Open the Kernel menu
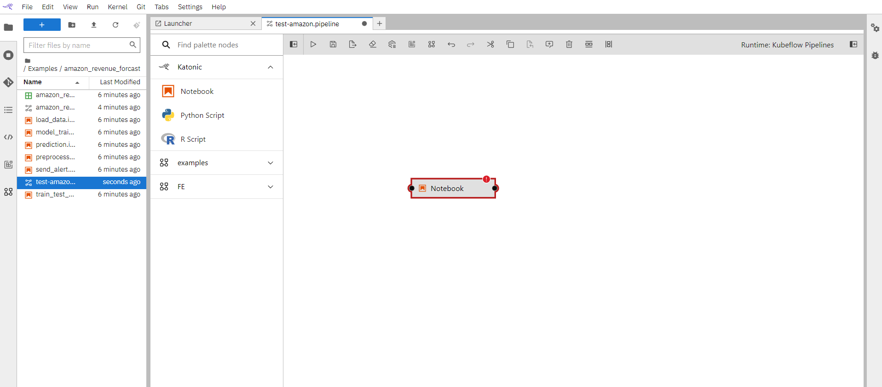 (x=118, y=7)
